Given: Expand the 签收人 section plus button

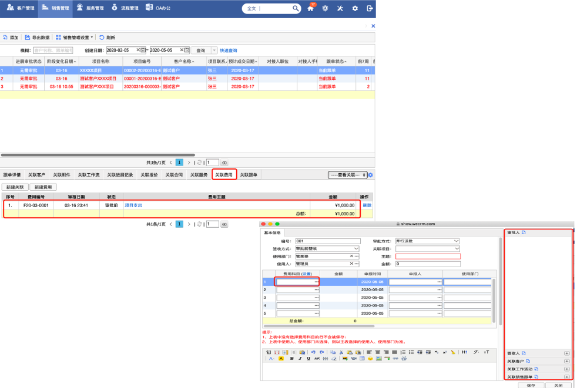Looking at the screenshot, I should (566, 353).
